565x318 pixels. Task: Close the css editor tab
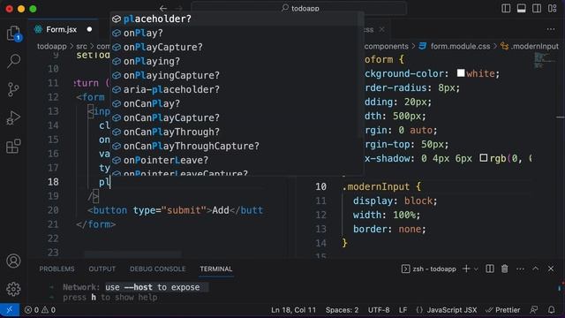tap(381, 29)
